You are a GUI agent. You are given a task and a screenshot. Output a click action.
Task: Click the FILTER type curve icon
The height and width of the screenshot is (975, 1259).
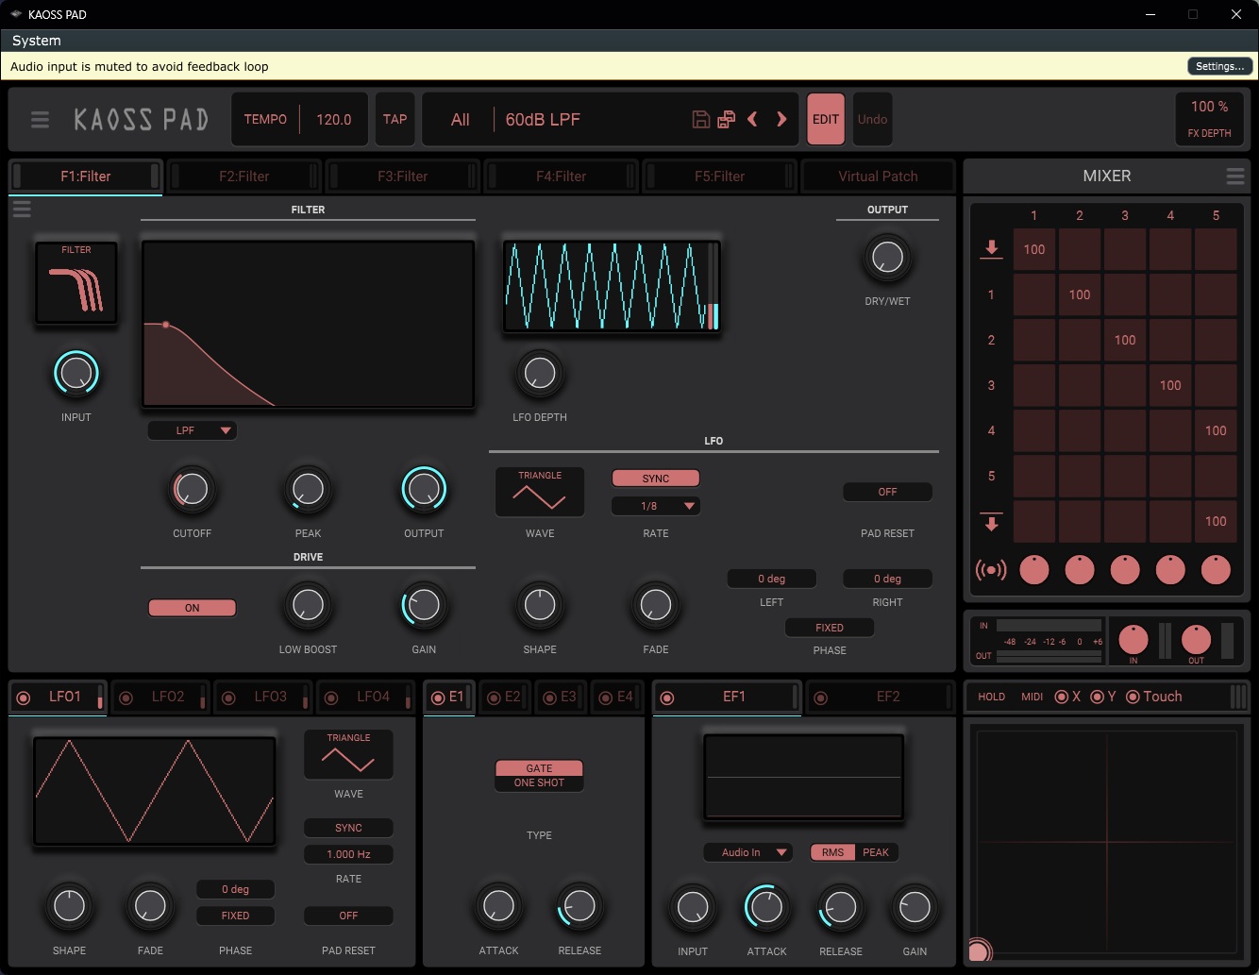tap(76, 283)
